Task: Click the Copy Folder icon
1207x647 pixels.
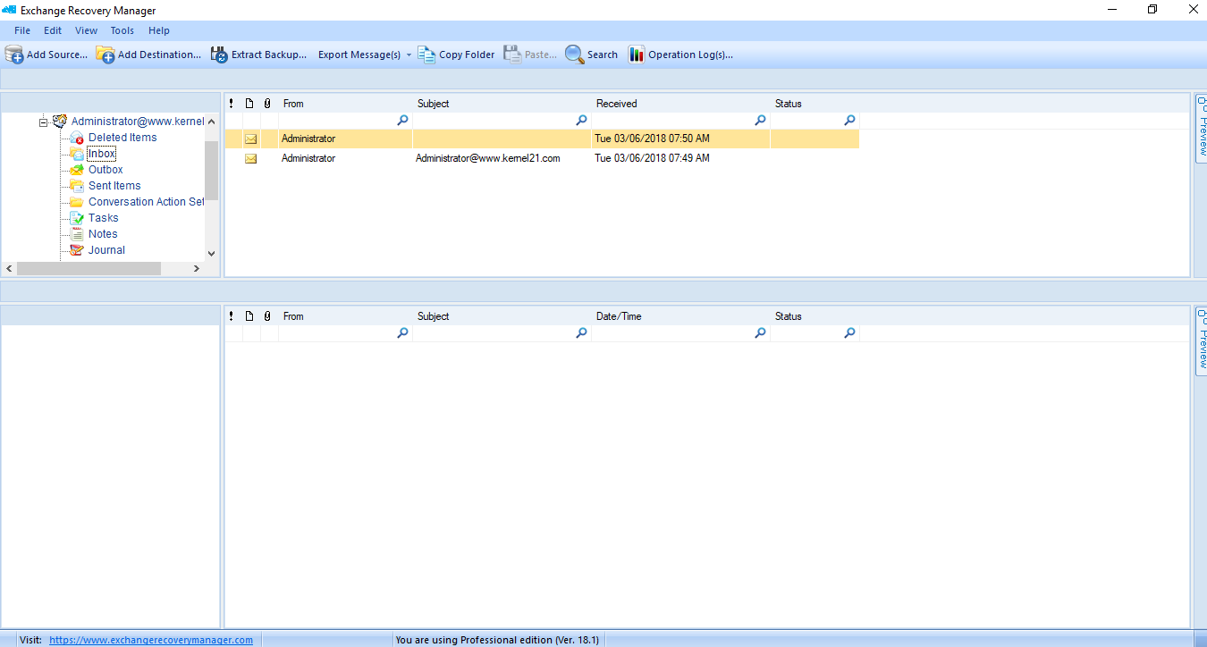Action: coord(426,55)
